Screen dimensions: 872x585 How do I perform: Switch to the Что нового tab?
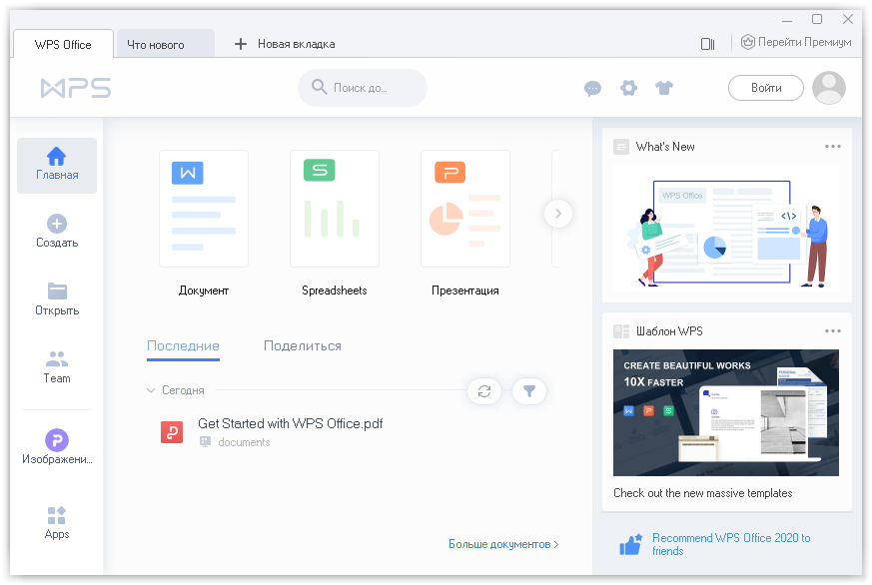point(164,43)
